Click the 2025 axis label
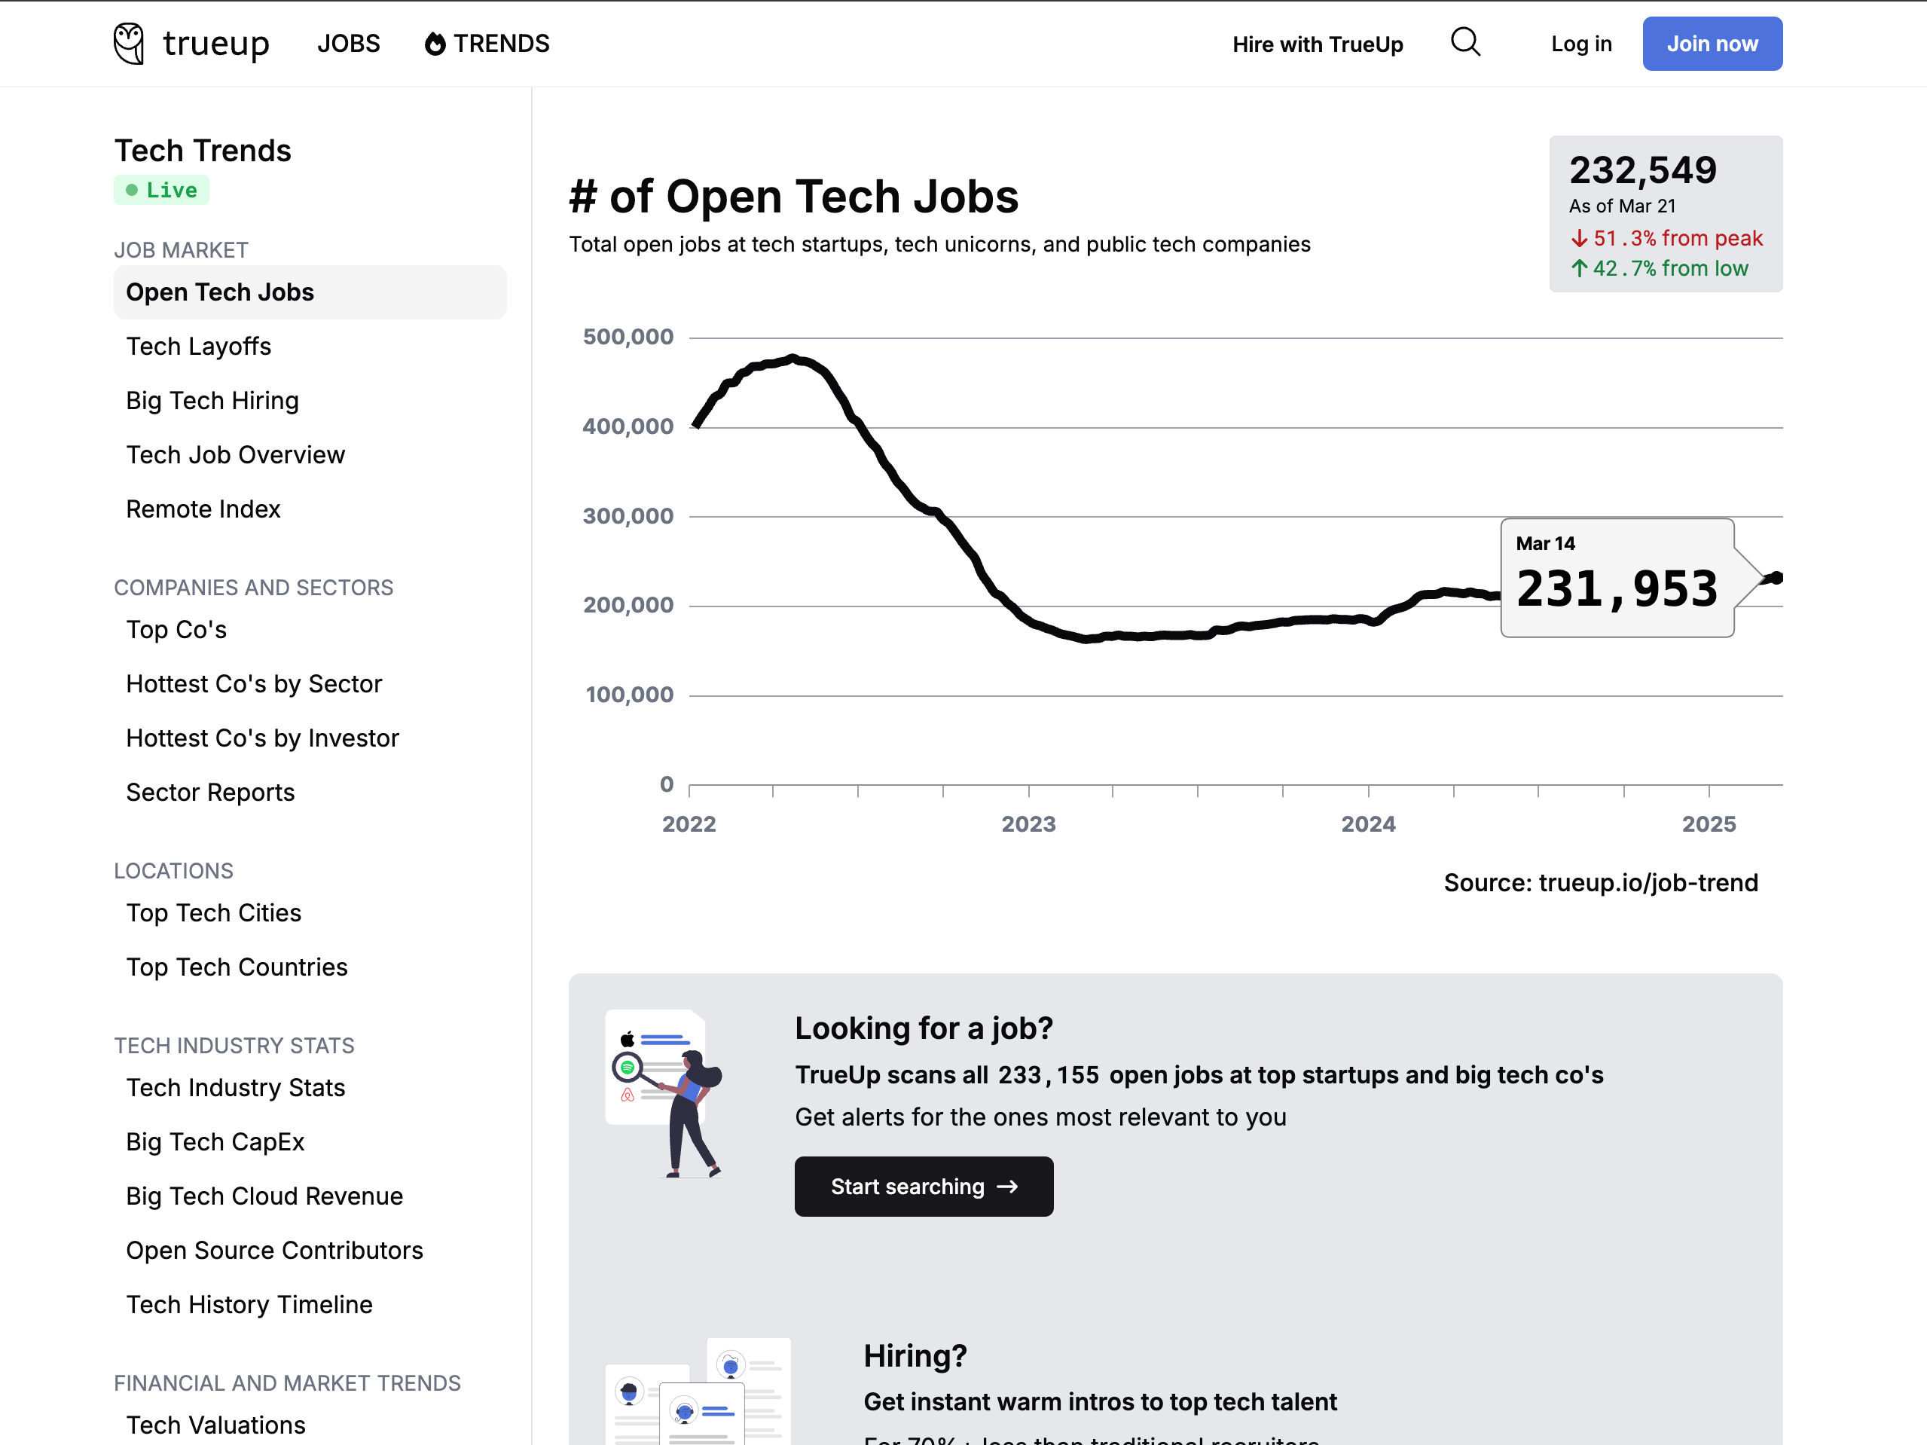 1709,824
